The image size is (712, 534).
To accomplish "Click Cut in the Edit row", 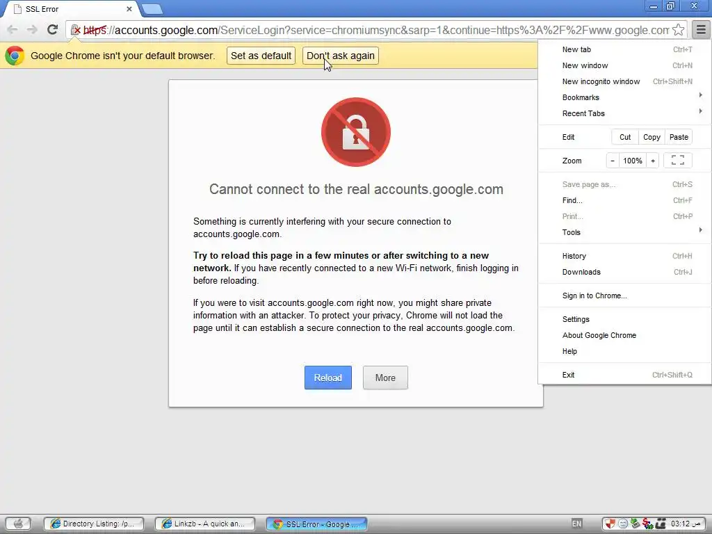I will click(x=625, y=137).
